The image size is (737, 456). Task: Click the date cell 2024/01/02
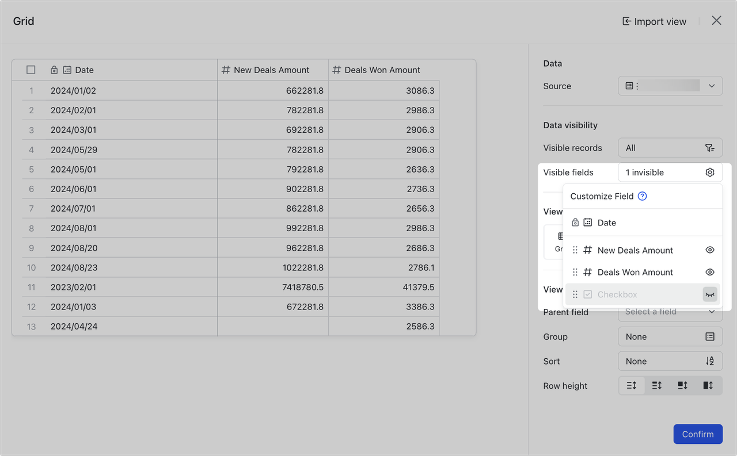[x=131, y=90]
